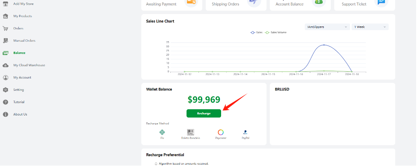Click the My Products sidebar icon
Image resolution: width=417 pixels, height=166 pixels.
coord(5,17)
